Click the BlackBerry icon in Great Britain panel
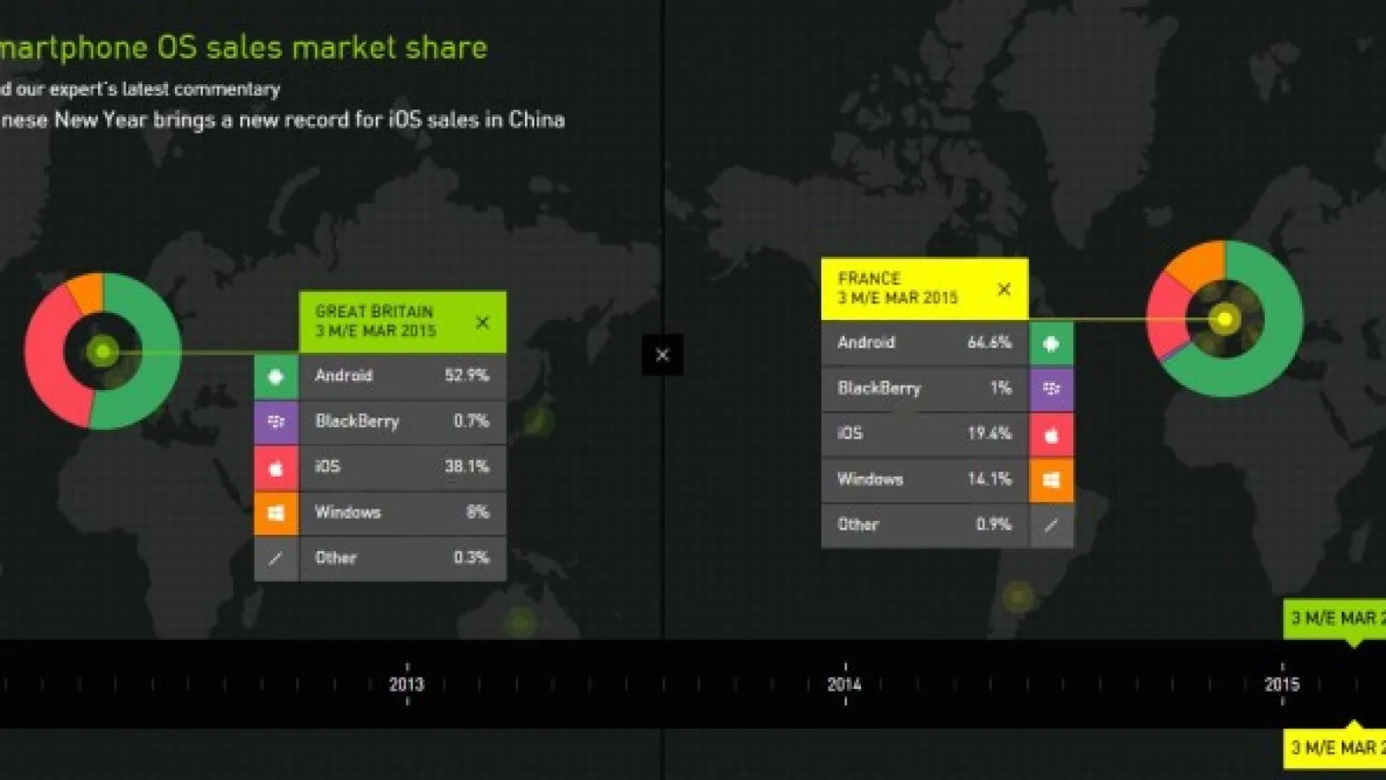This screenshot has height=780, width=1386. coord(276,422)
